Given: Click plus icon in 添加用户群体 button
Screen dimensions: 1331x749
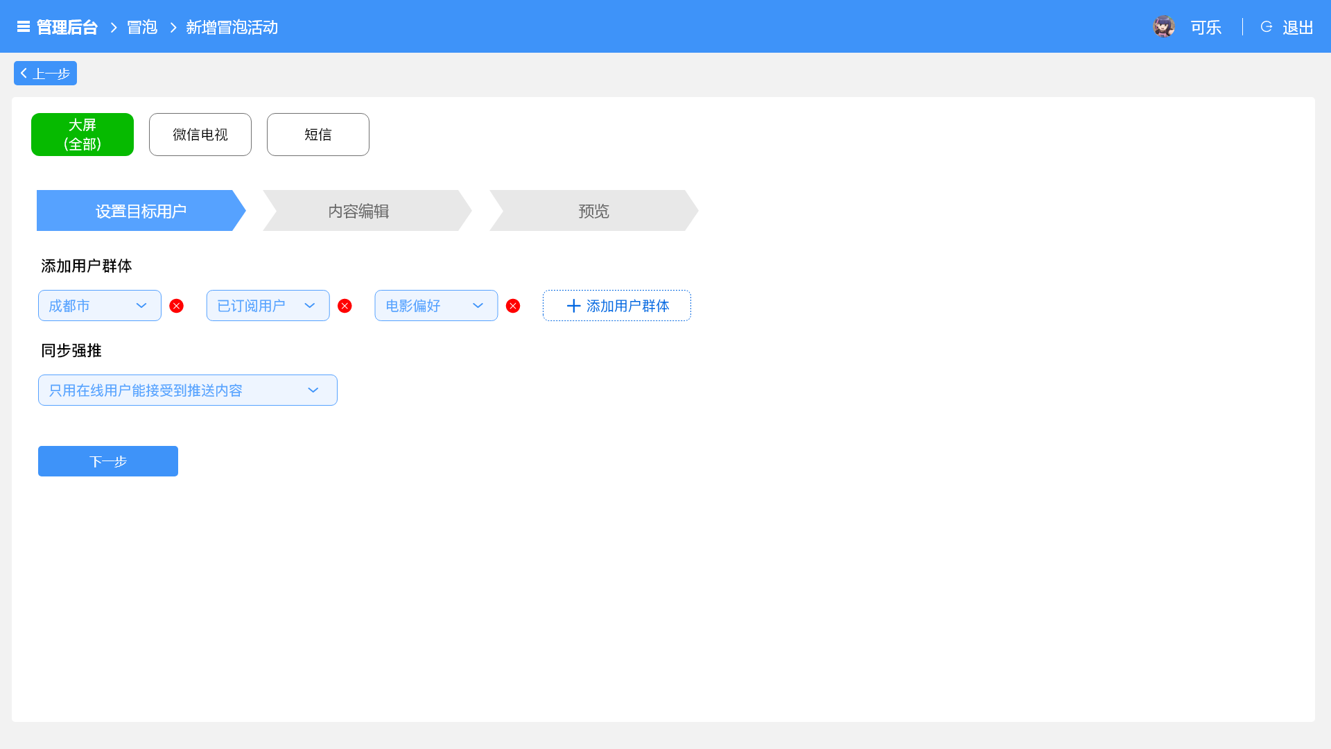Looking at the screenshot, I should (x=573, y=306).
